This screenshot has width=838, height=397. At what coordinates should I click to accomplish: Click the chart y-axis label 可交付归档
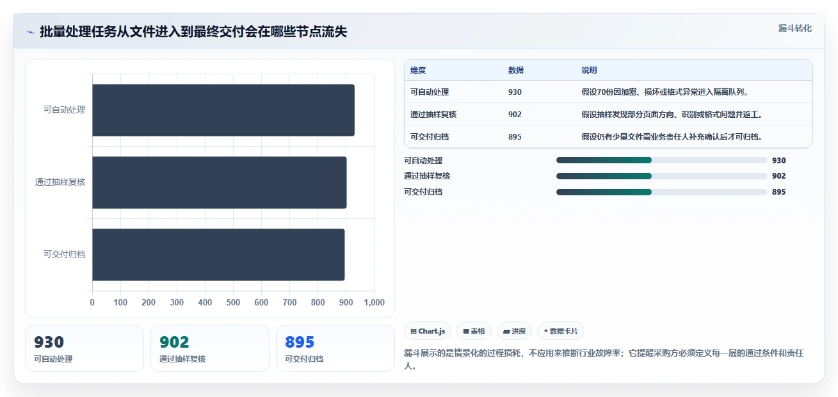tap(64, 254)
